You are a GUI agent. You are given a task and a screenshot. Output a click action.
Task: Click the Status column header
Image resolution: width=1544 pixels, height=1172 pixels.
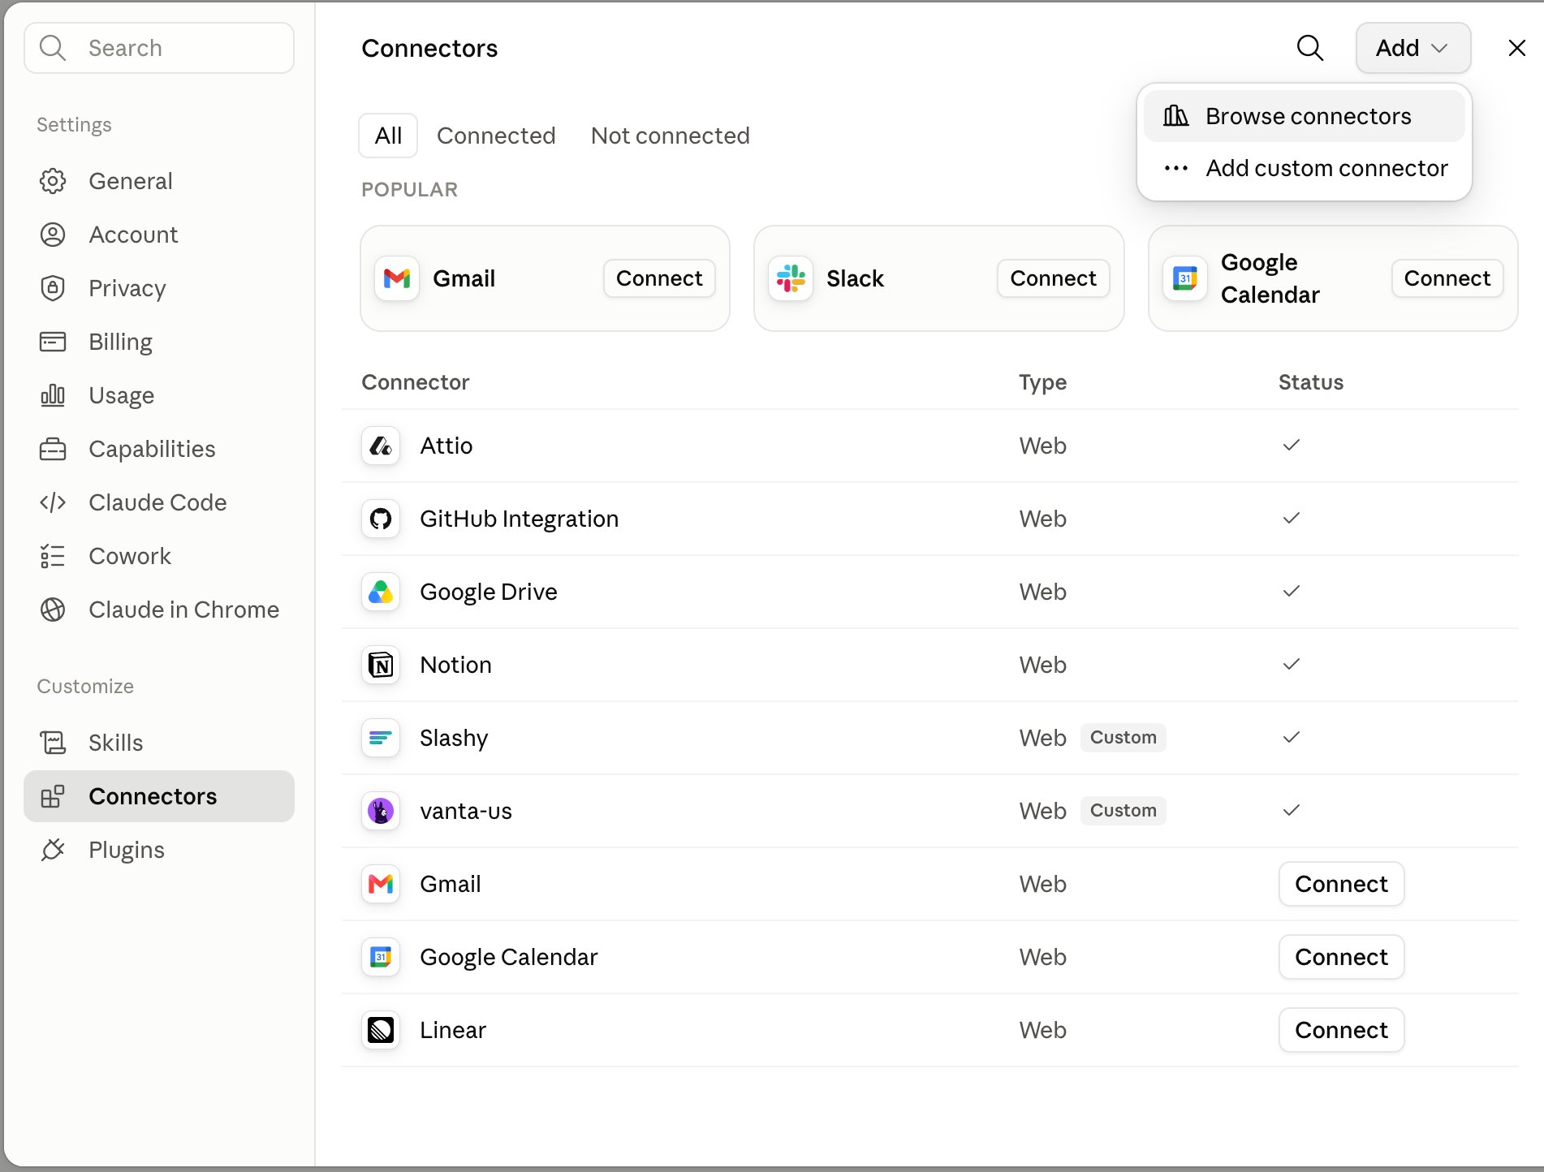pos(1311,382)
